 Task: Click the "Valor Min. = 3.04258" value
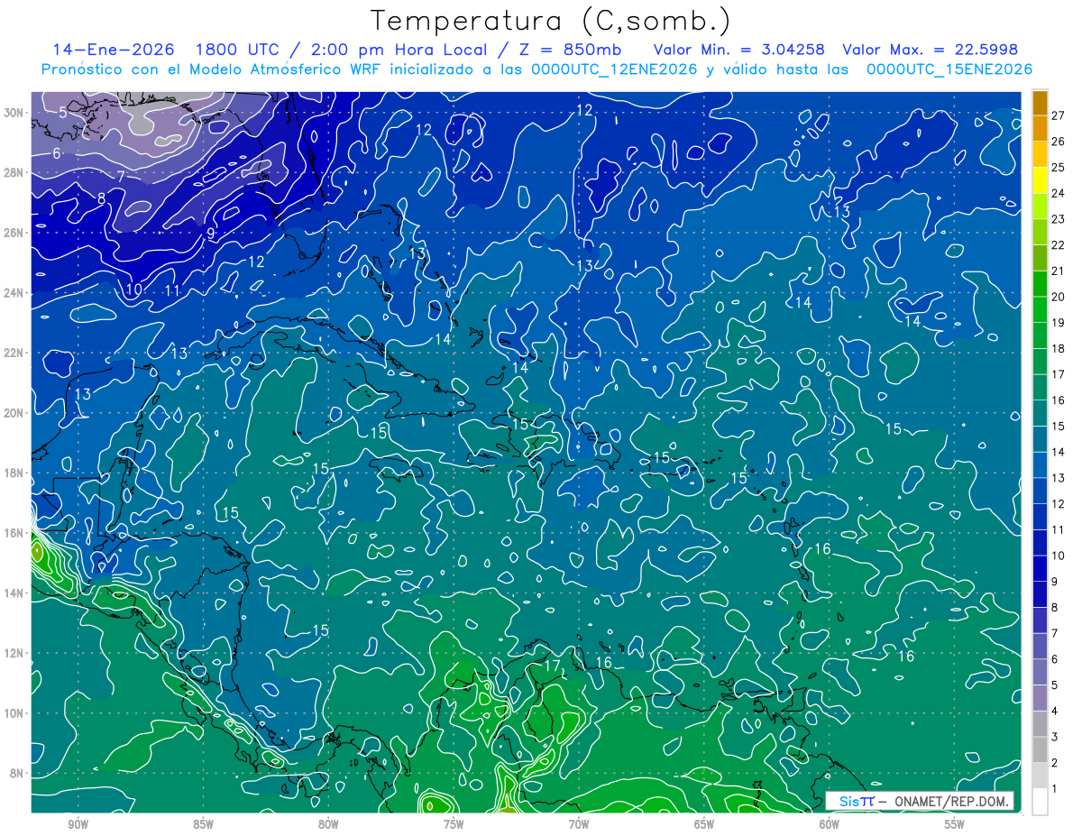pos(738,50)
